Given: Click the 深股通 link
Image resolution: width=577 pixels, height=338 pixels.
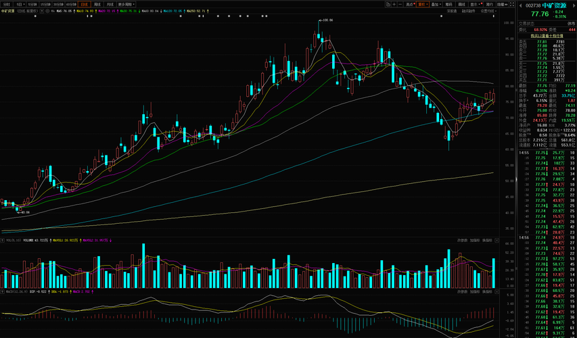Looking at the screenshot, I should coord(451,11).
